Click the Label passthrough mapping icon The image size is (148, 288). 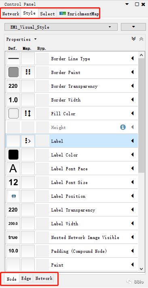pyautogui.click(x=28, y=141)
